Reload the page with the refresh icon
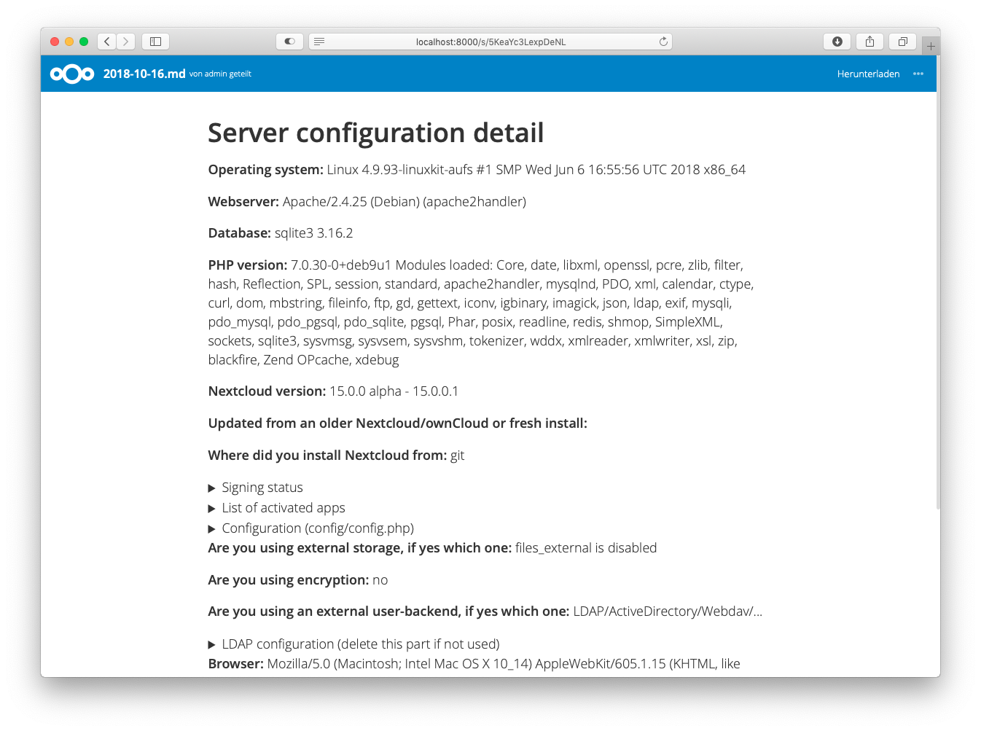This screenshot has height=731, width=981. pyautogui.click(x=663, y=42)
